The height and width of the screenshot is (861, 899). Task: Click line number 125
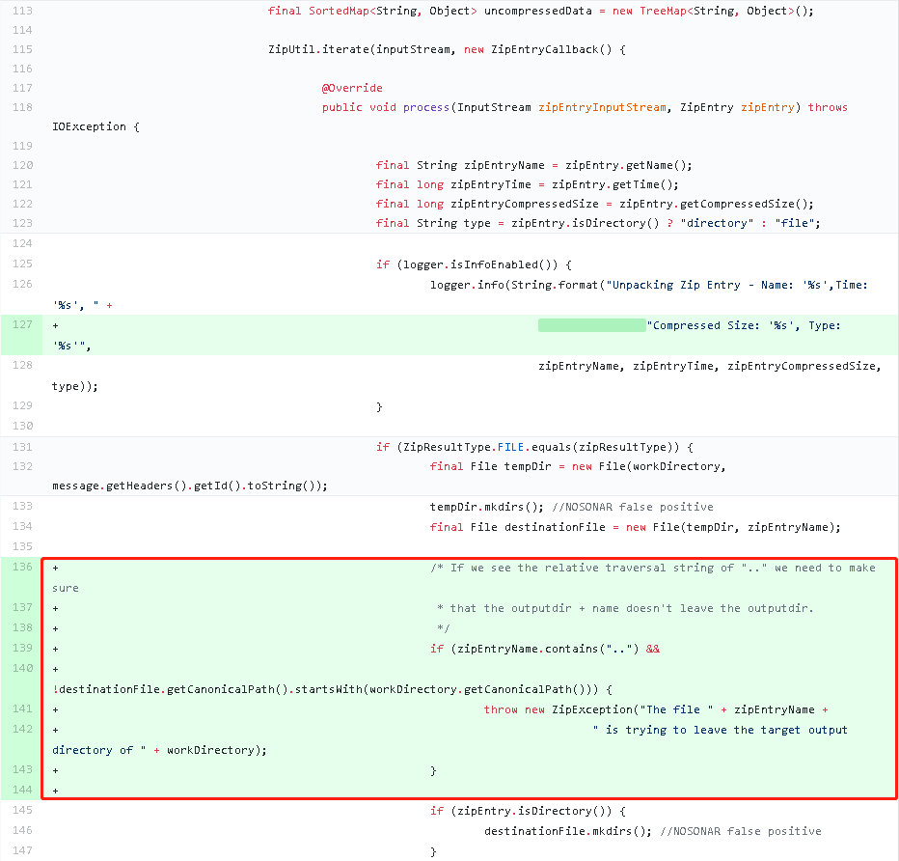[22, 264]
